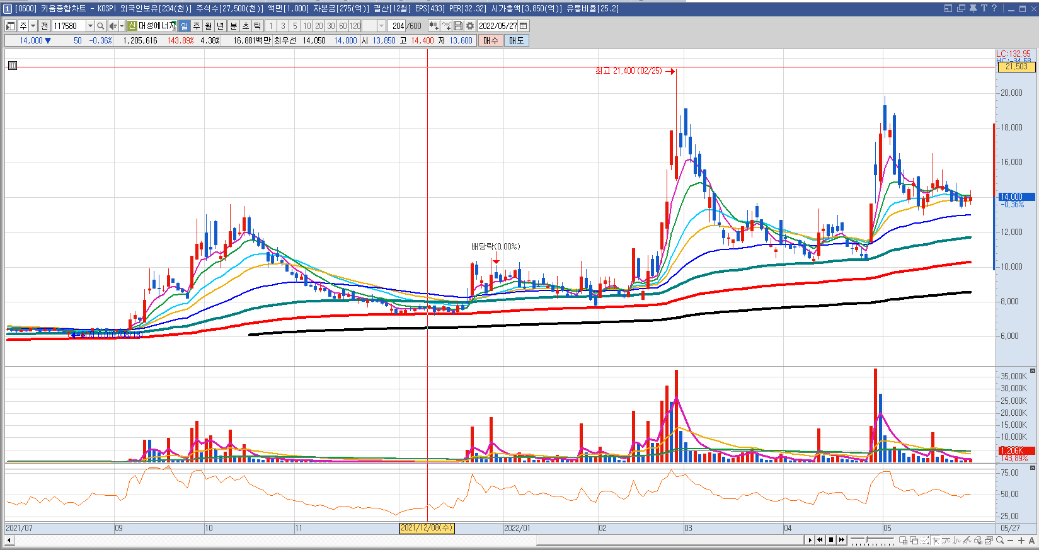1039x550 pixels.
Task: Click the cursor crosshair tool icon
Action: [x=936, y=540]
